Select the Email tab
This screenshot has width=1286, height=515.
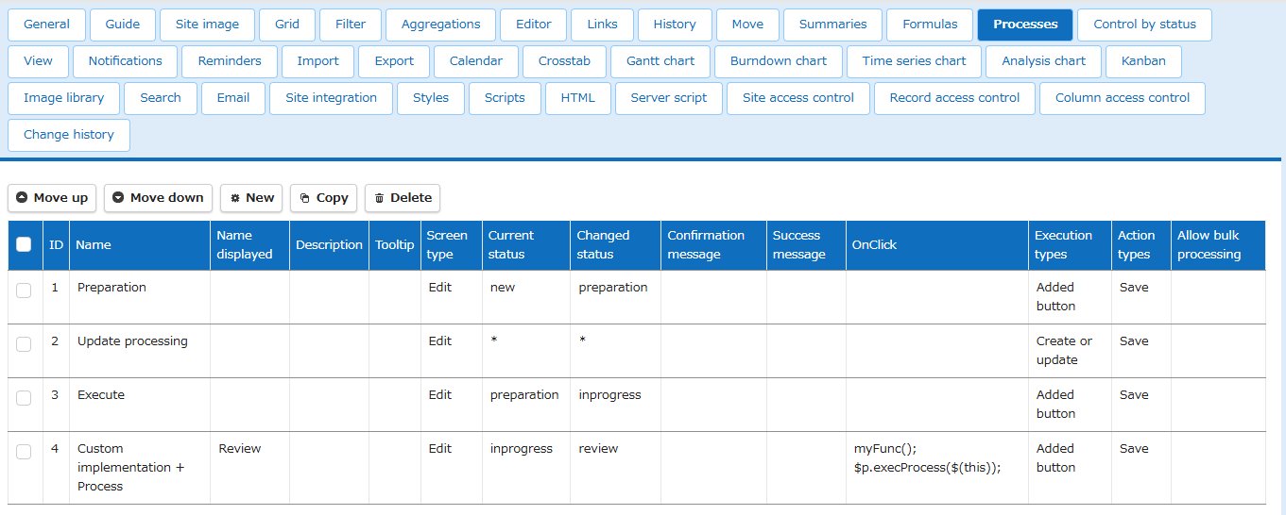tap(233, 98)
